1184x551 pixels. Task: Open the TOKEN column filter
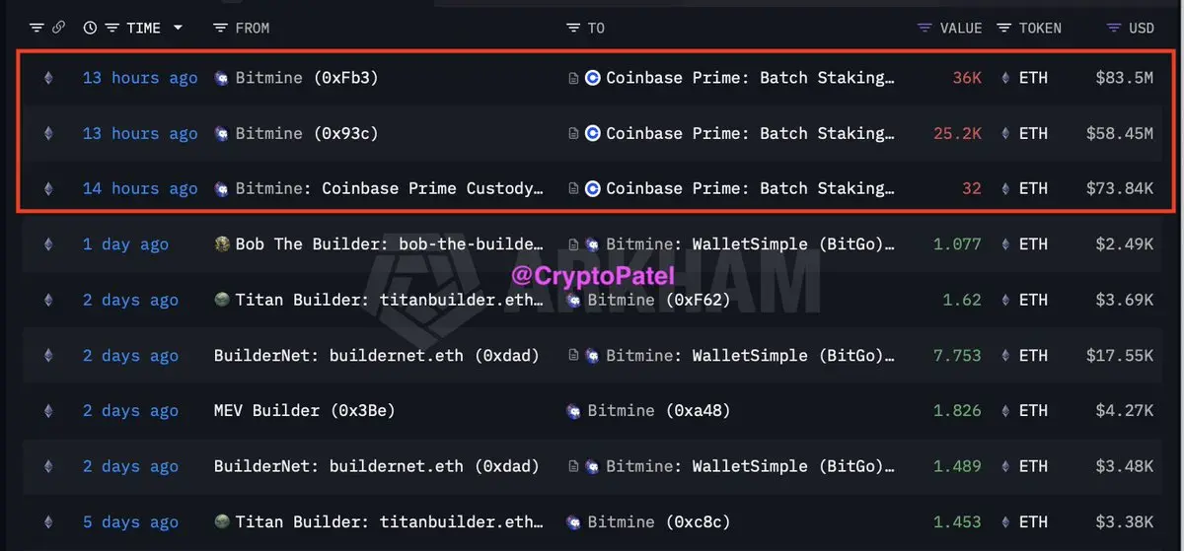(x=1003, y=28)
